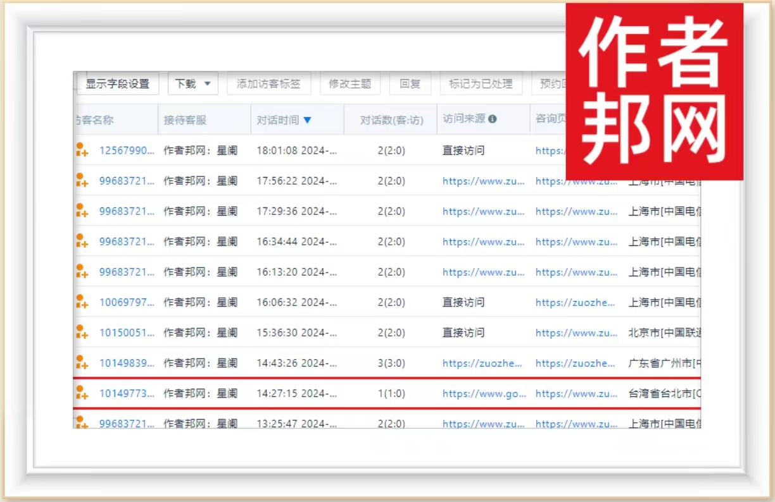This screenshot has width=775, height=502.
Task: Open the 下载 dropdown menu
Action: [192, 84]
